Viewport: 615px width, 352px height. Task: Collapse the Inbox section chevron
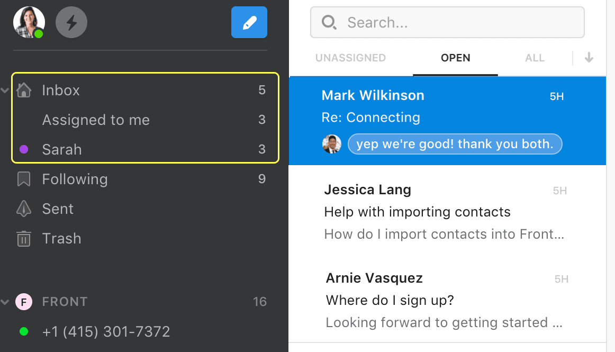coord(5,91)
